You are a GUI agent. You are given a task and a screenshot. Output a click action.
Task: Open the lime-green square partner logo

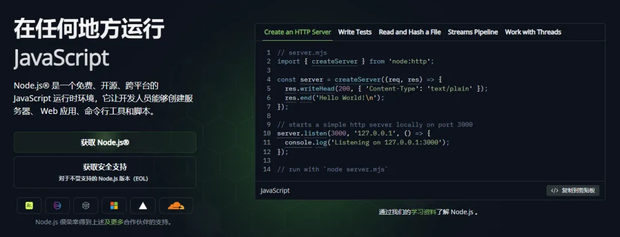click(29, 206)
